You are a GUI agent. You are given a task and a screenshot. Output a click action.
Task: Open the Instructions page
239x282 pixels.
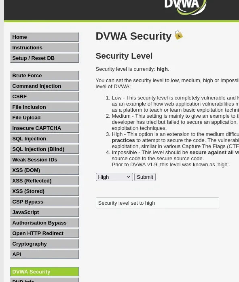click(x=44, y=48)
